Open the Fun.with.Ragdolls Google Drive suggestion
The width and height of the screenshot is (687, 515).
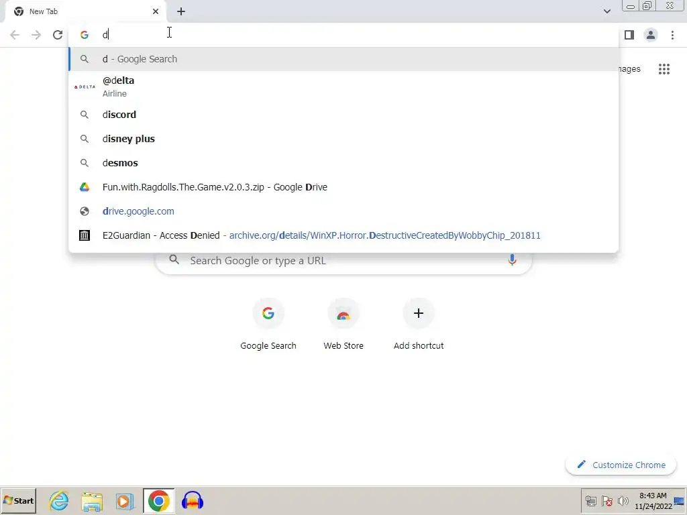[343, 187]
